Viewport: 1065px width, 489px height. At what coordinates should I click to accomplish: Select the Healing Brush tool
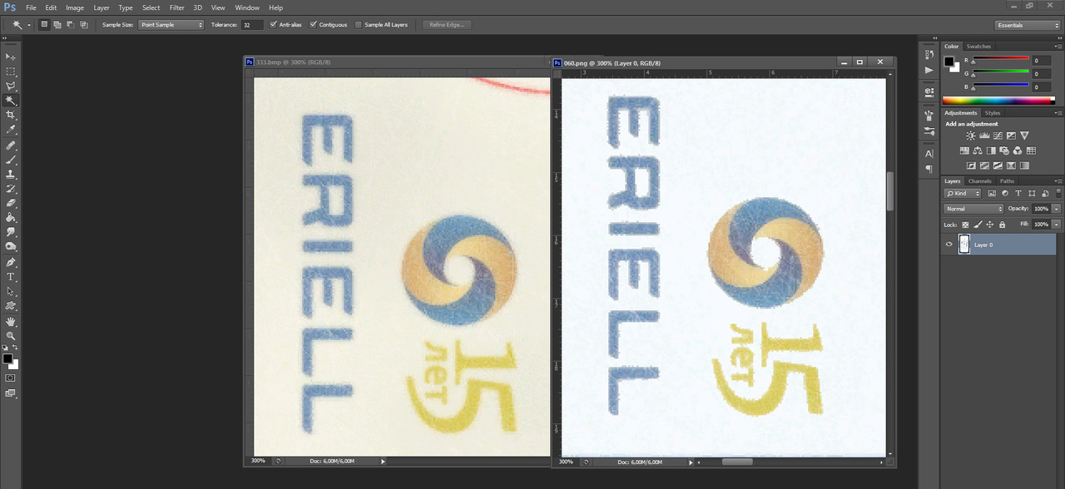coord(11,145)
